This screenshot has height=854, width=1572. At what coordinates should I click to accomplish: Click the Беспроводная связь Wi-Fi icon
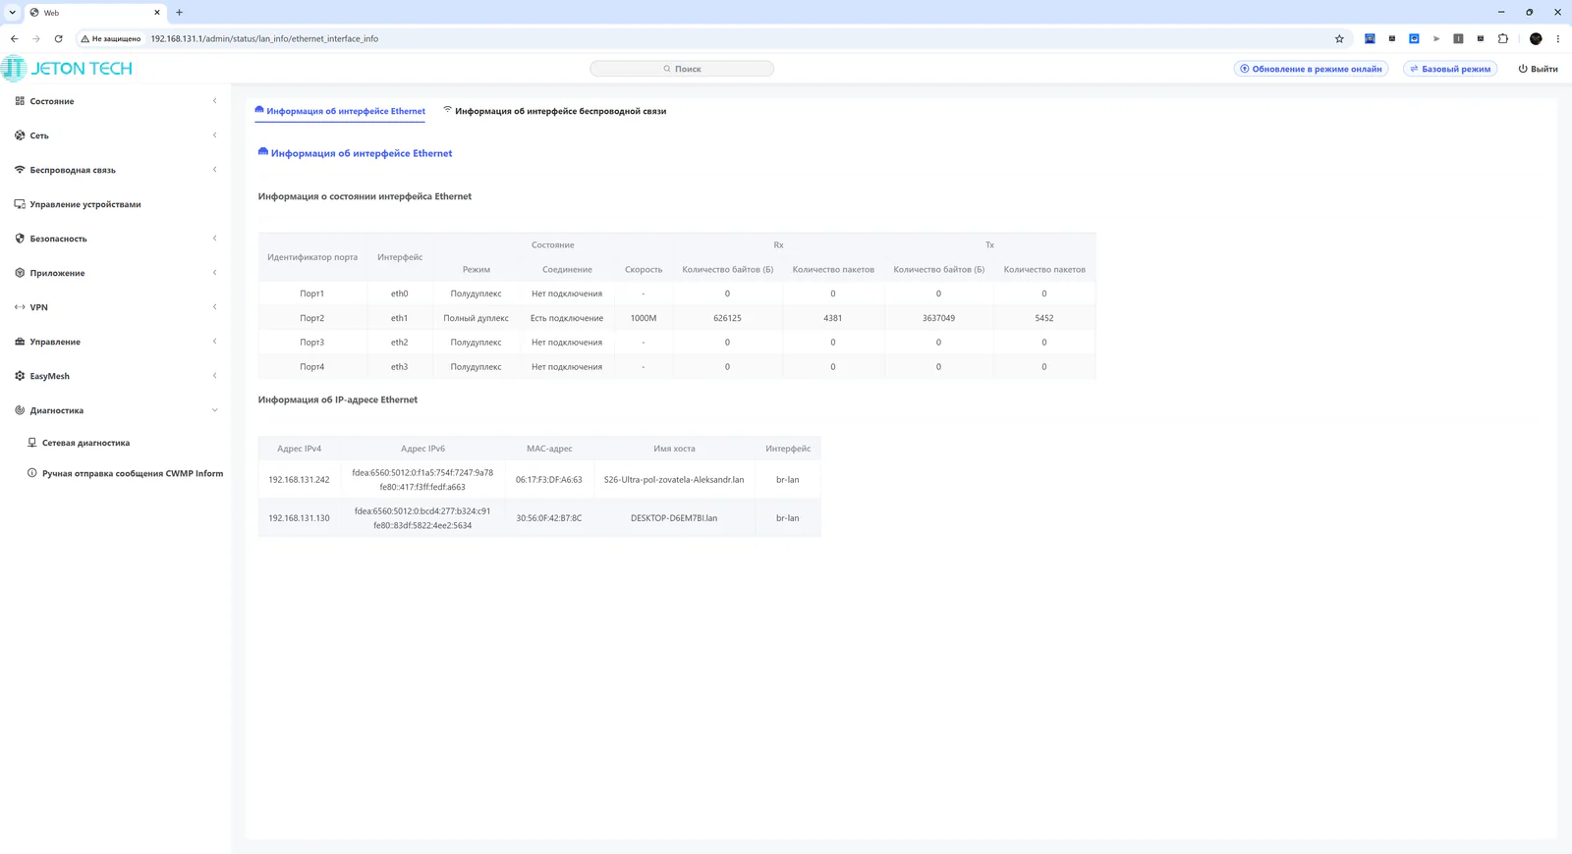(20, 170)
